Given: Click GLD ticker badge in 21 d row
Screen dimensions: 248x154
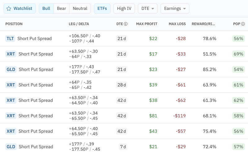Looking at the screenshot, I should point(11,70).
